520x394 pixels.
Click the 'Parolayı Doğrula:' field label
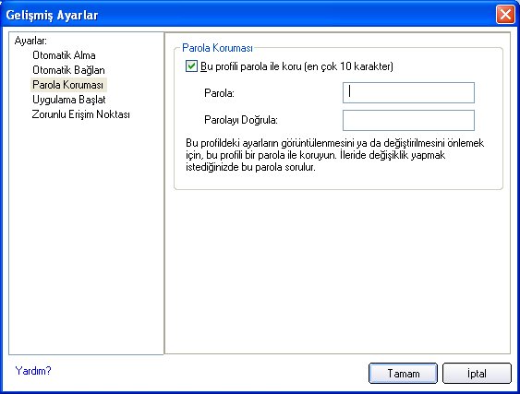tap(241, 120)
